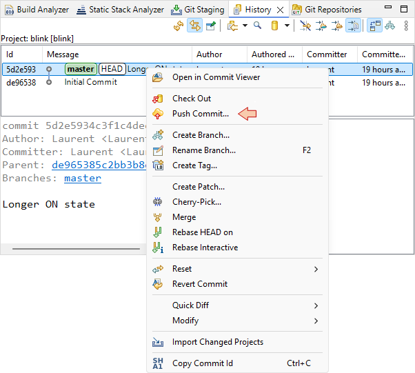
Task: Toggle the Compare Mode toolbar button
Action: (x=354, y=26)
